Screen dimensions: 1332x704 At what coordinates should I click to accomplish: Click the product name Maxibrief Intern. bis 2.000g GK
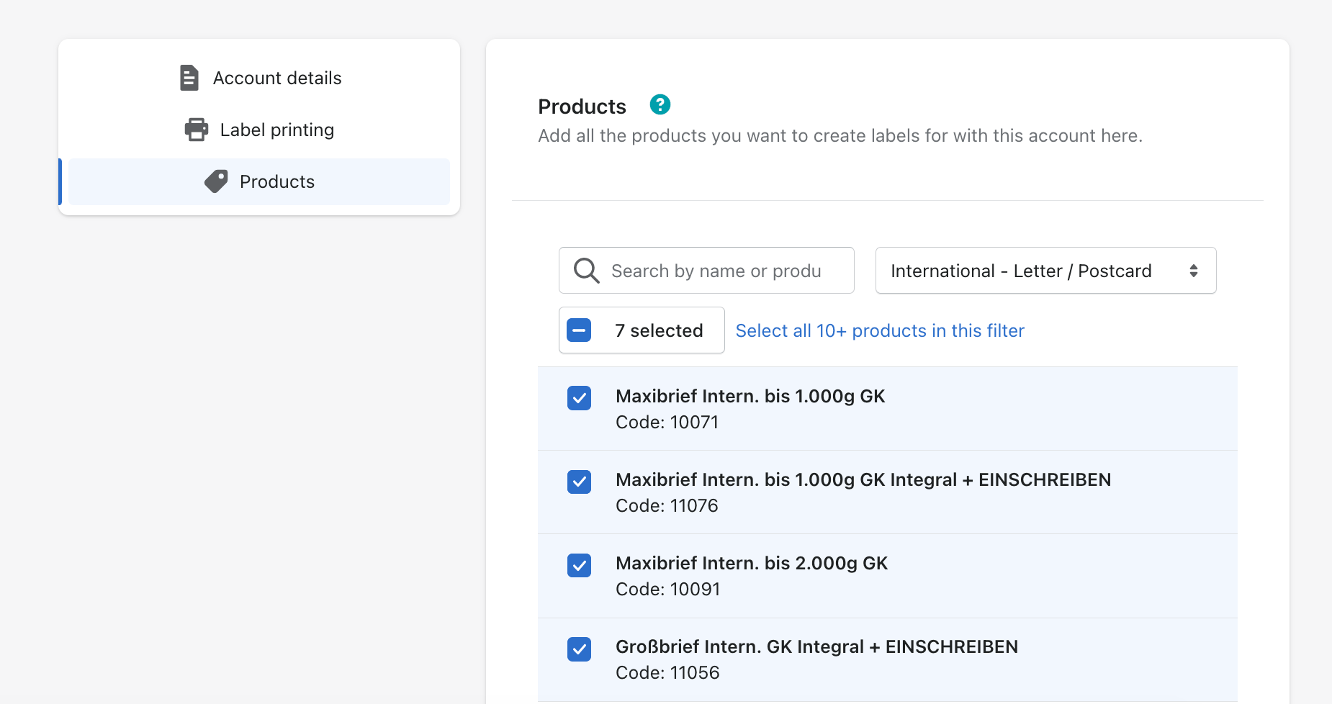point(752,564)
